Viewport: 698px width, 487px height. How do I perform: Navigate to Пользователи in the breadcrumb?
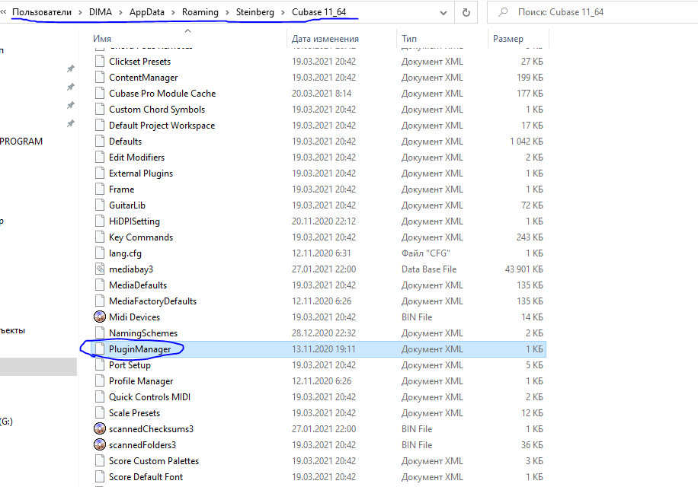click(42, 12)
